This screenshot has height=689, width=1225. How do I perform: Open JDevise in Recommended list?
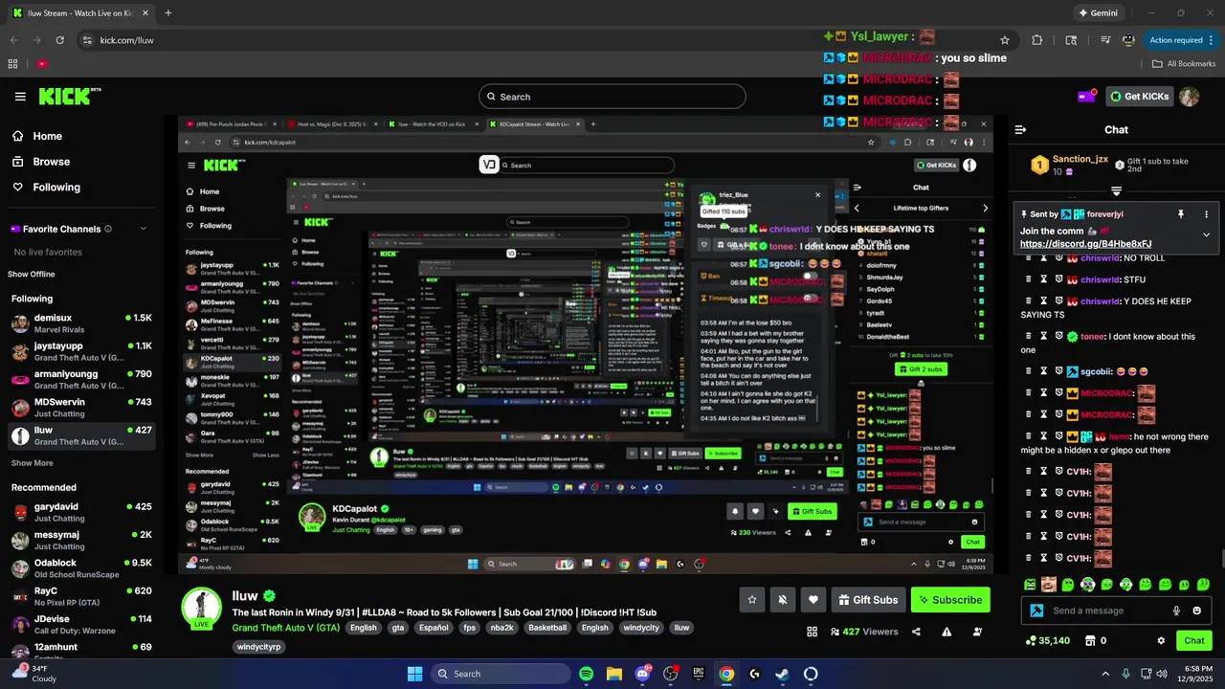(x=81, y=624)
